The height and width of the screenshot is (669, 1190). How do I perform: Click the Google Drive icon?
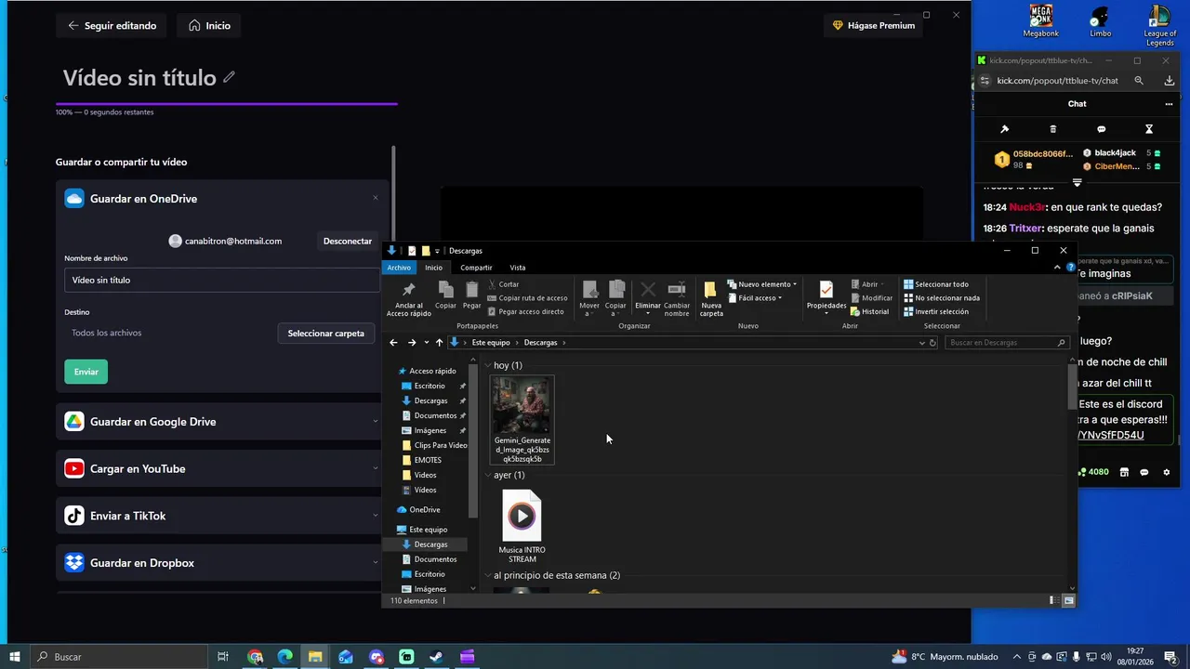coord(74,422)
